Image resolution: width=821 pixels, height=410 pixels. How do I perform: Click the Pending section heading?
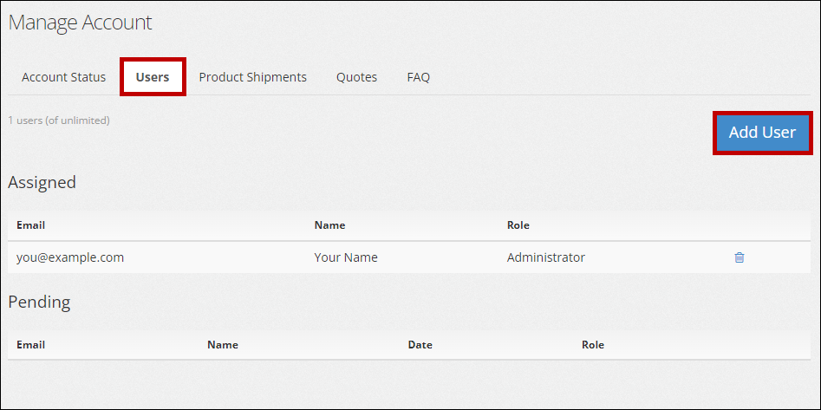click(39, 303)
